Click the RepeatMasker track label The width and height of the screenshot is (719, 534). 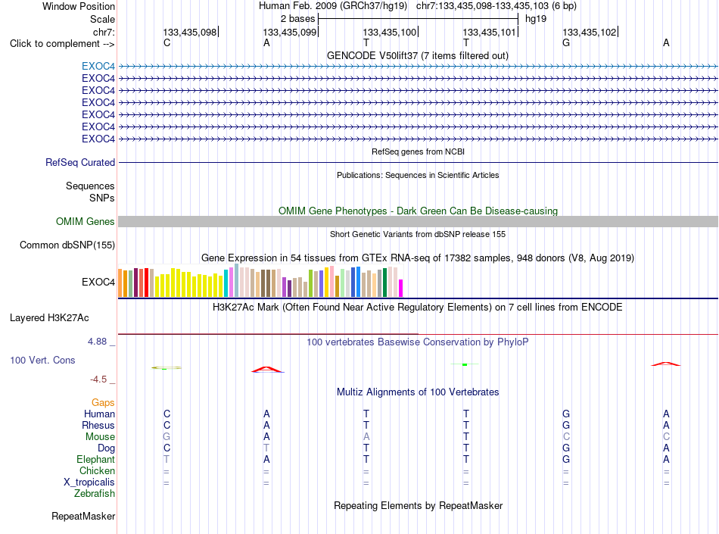pos(83,516)
